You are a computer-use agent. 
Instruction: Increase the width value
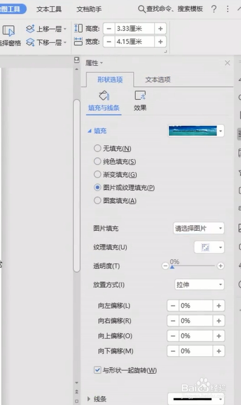pyautogui.click(x=160, y=41)
